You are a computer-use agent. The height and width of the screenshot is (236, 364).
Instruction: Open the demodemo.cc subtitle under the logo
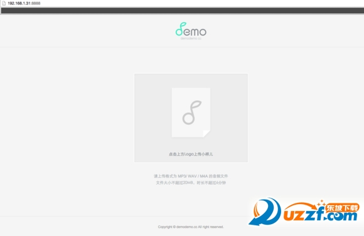(191, 38)
